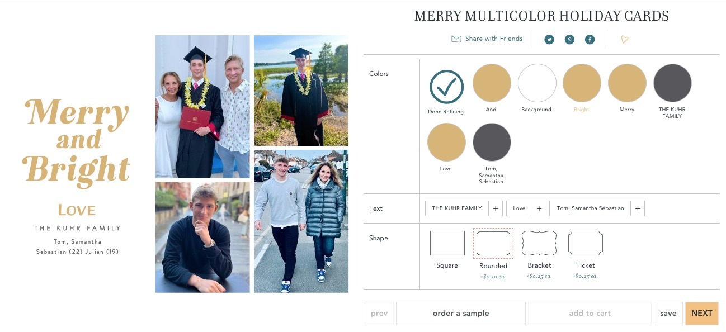Select the Bracket card shape
This screenshot has height=332, width=726.
pyautogui.click(x=539, y=243)
